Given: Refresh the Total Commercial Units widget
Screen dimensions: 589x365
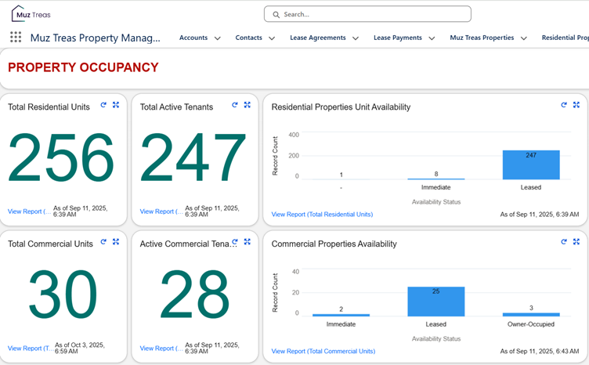Looking at the screenshot, I should pos(103,242).
